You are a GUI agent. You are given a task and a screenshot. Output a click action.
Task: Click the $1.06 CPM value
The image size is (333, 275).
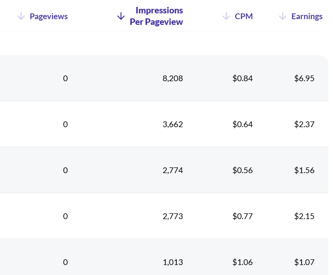point(242,262)
